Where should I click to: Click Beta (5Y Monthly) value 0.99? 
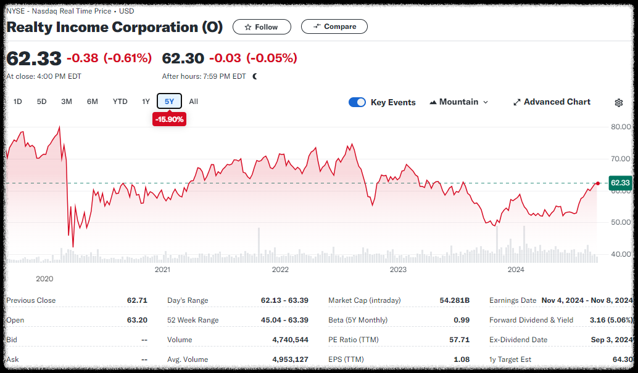[x=462, y=320]
